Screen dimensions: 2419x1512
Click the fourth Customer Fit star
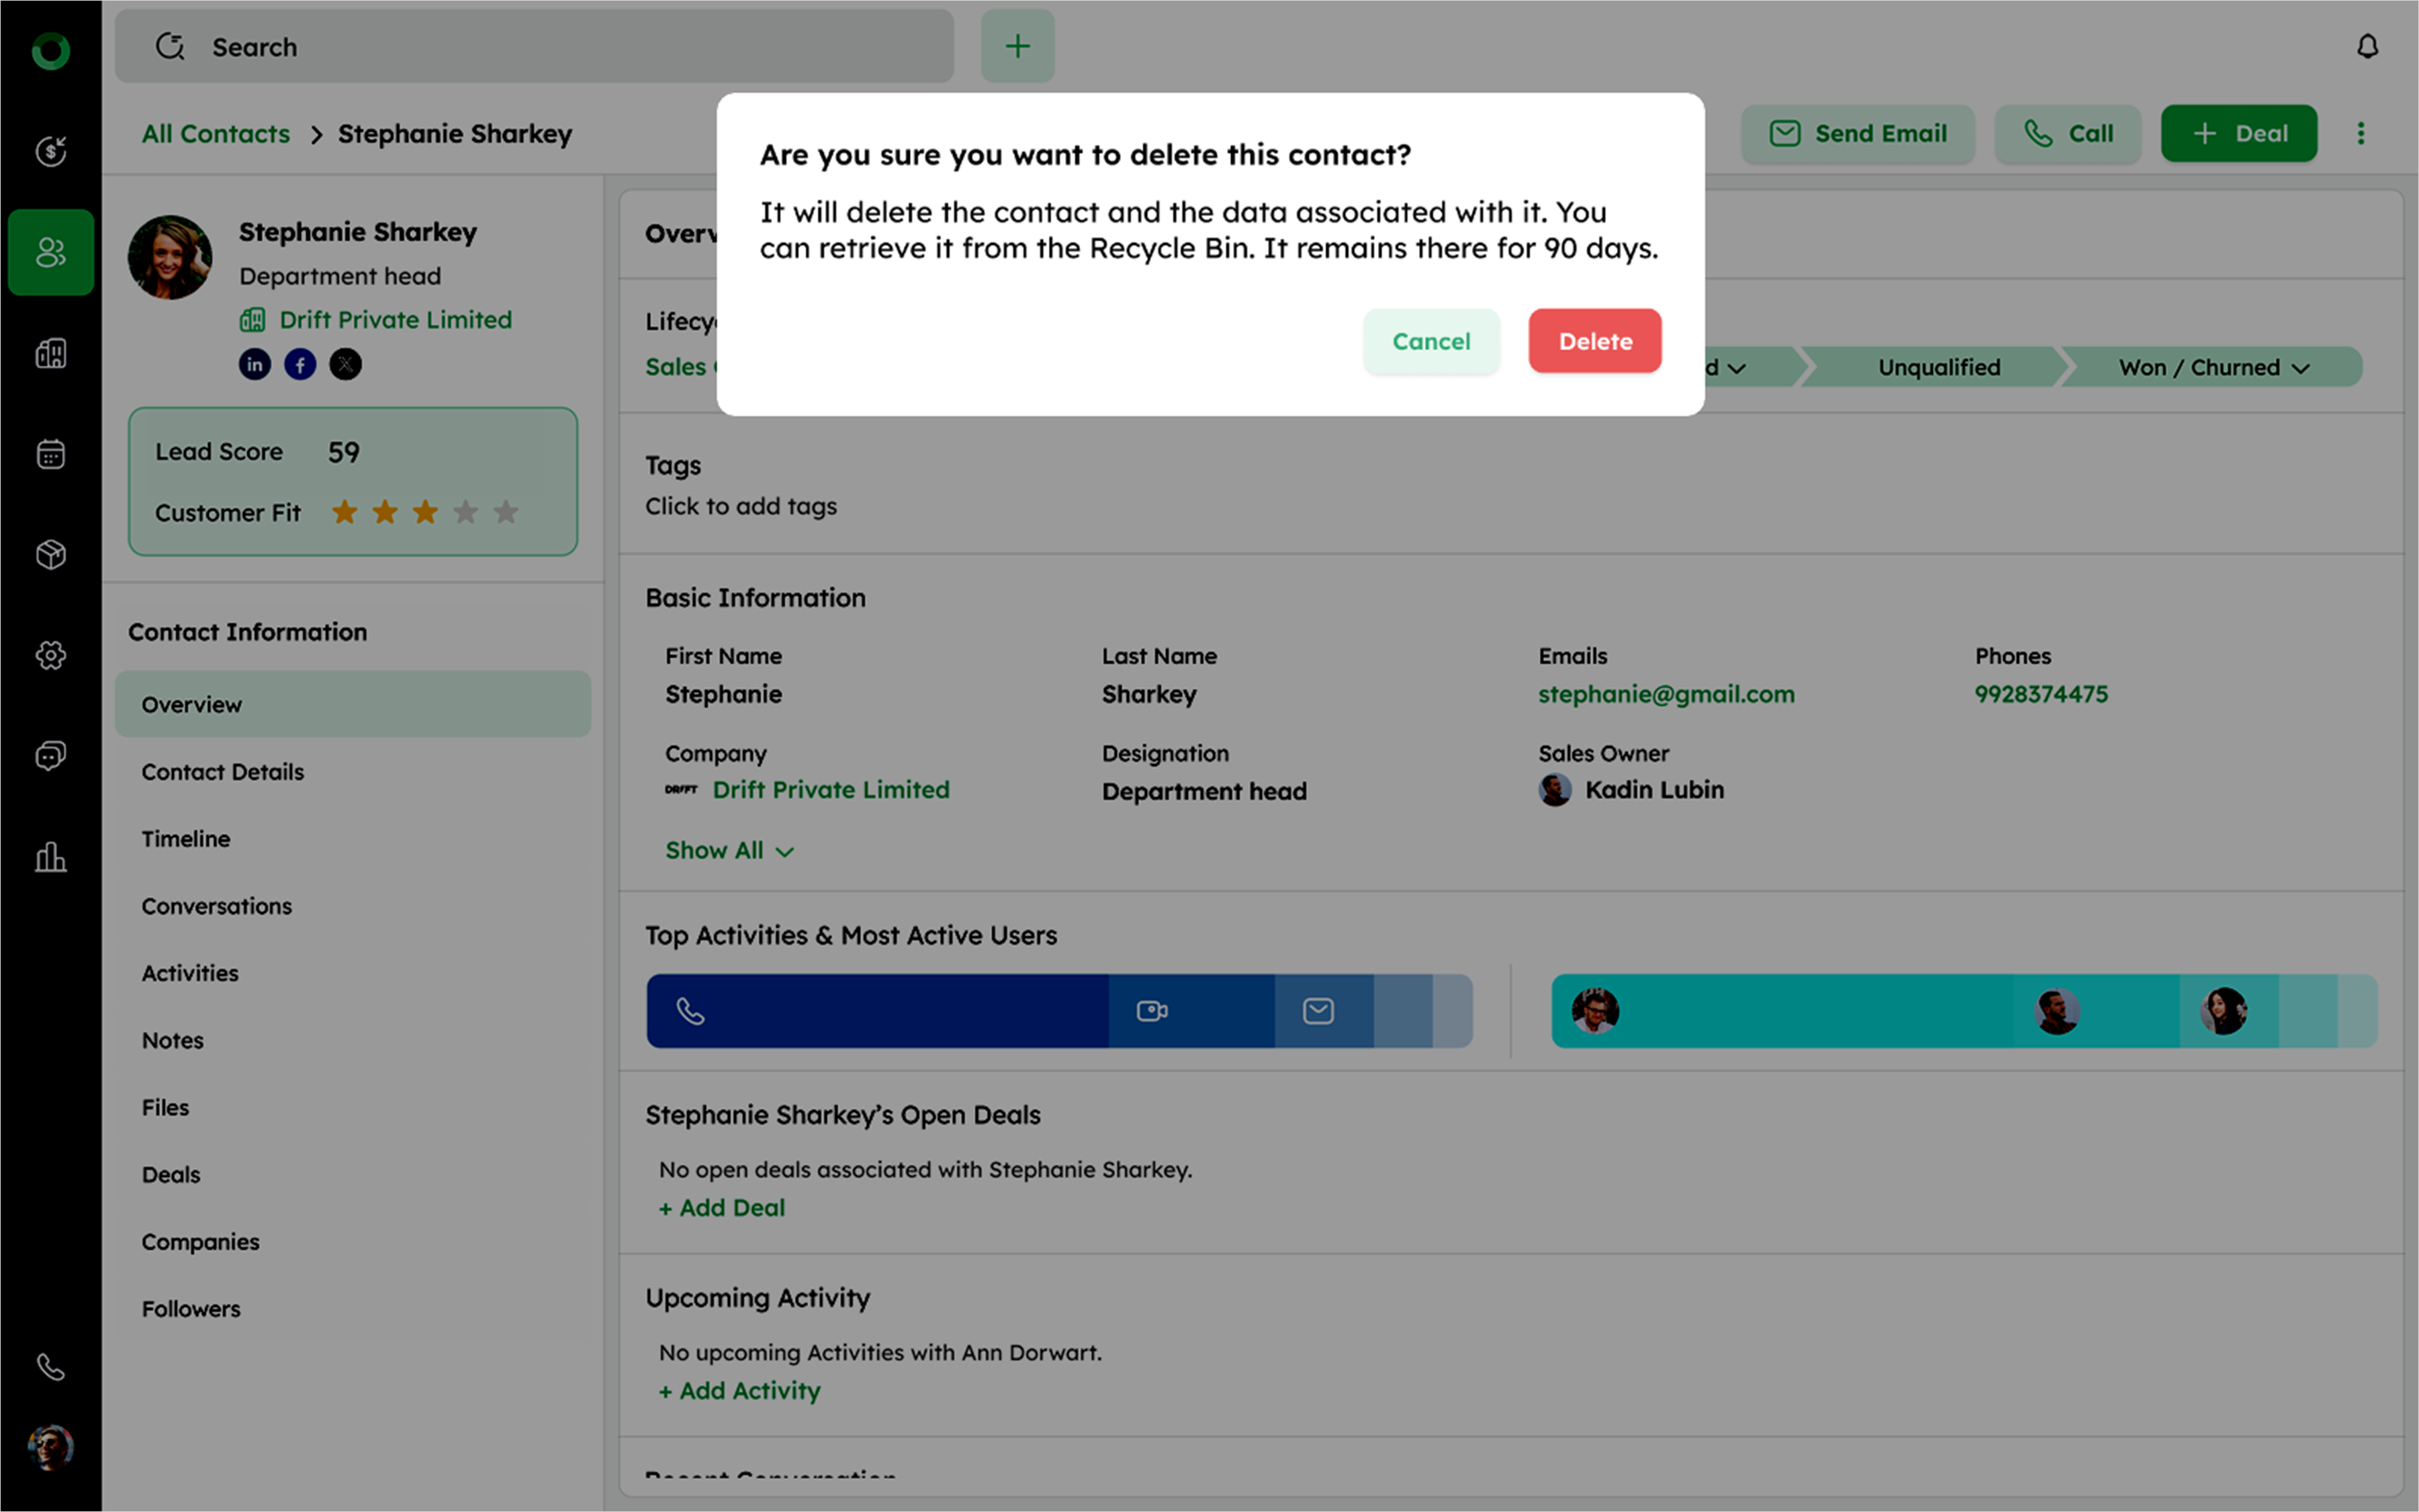point(465,512)
